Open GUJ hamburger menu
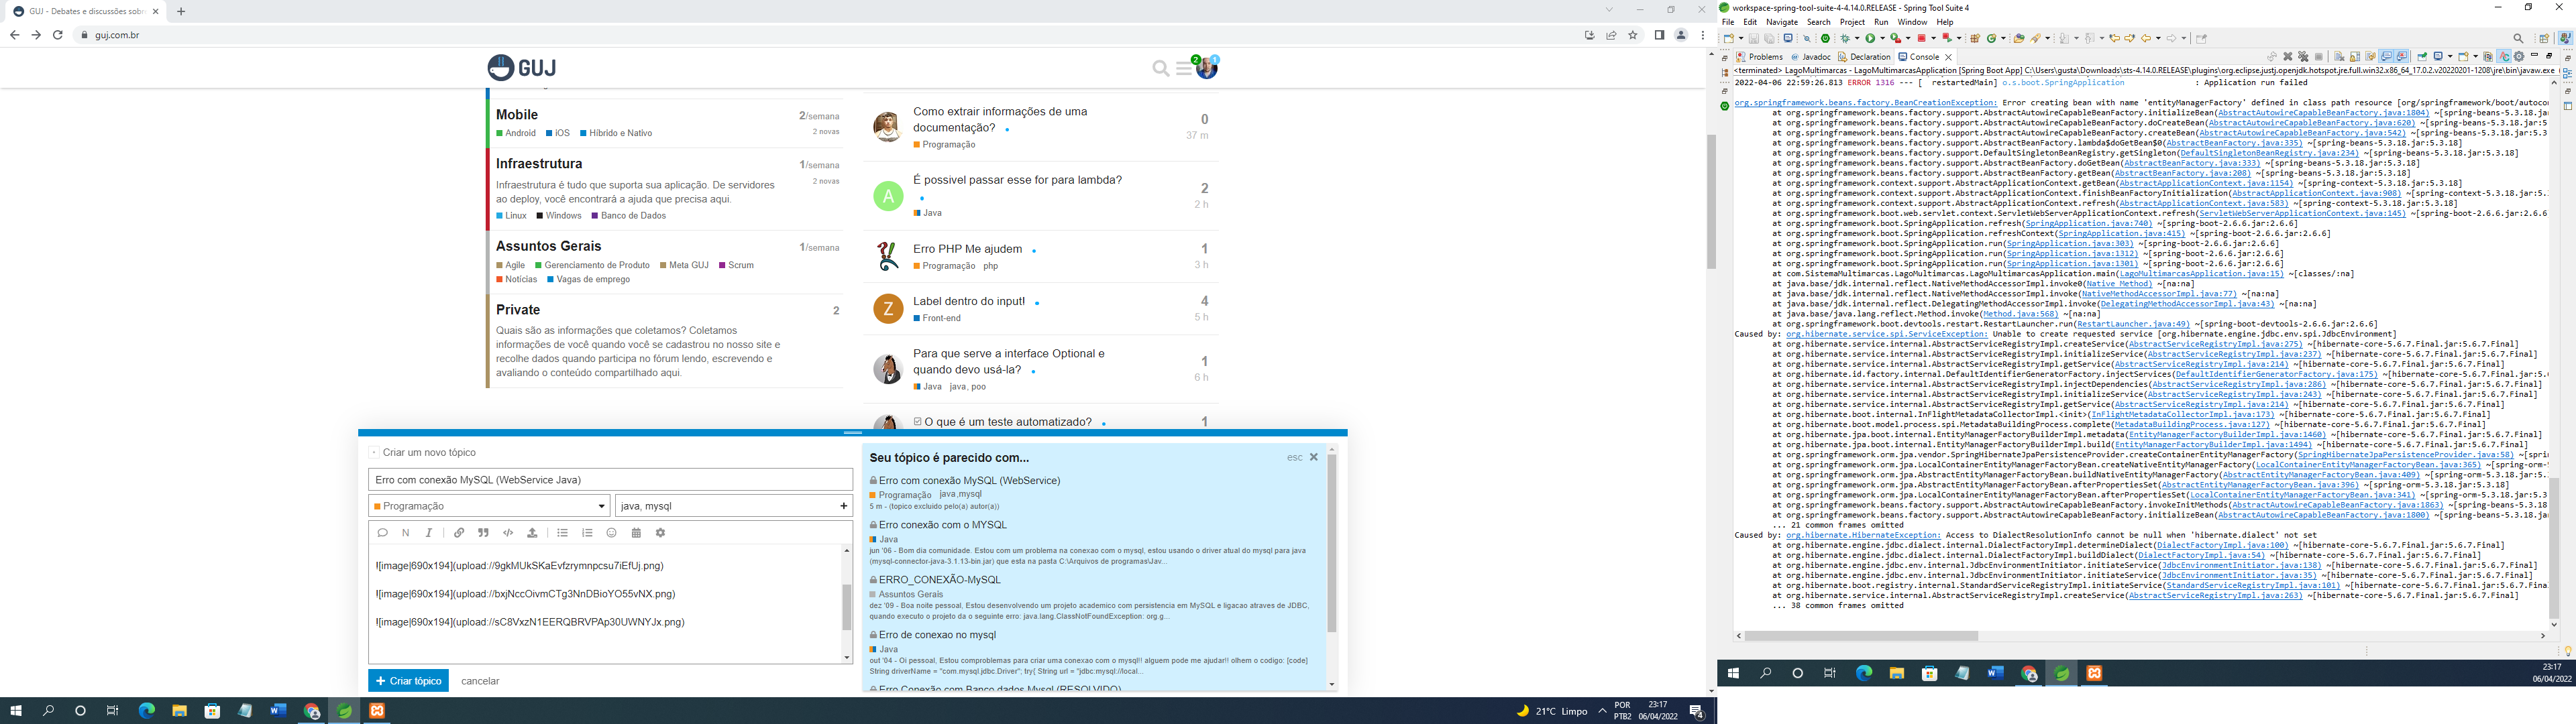The image size is (2576, 724). point(1185,68)
